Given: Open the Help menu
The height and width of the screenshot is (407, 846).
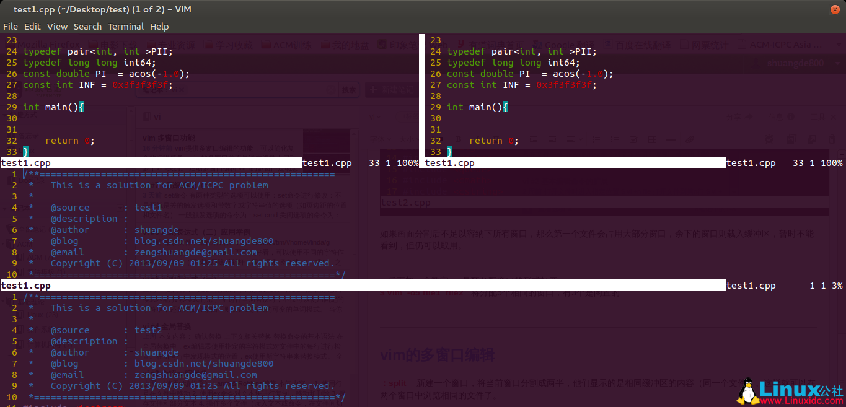Looking at the screenshot, I should (159, 27).
